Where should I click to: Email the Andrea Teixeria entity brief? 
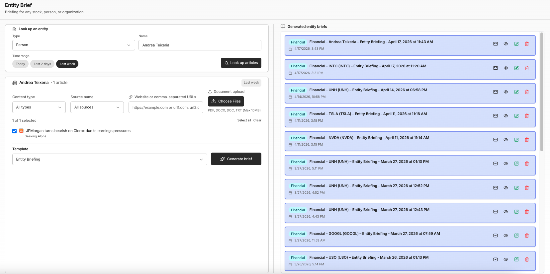[496, 44]
